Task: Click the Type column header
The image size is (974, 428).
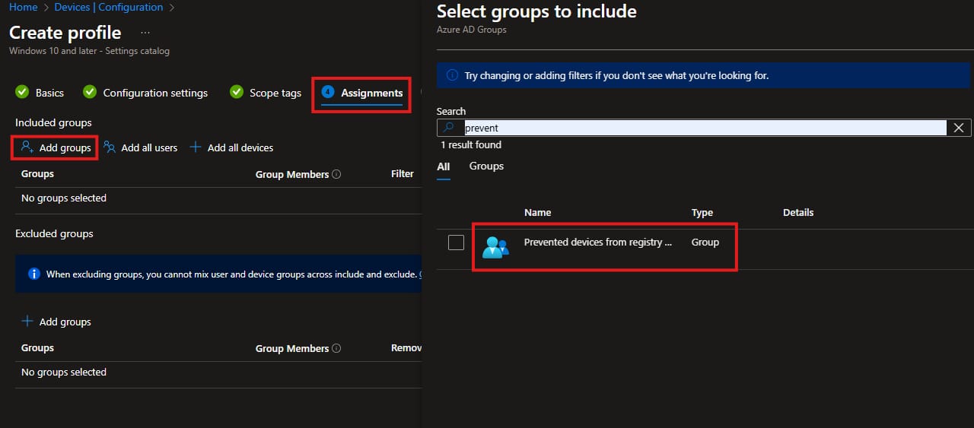Action: pyautogui.click(x=702, y=212)
